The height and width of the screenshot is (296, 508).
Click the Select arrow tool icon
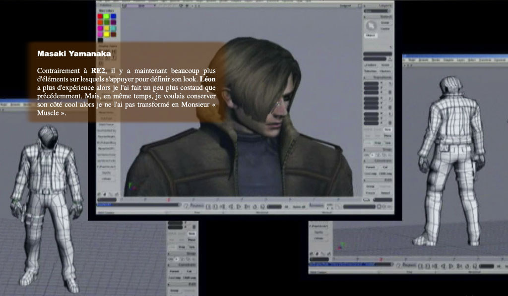point(371,26)
